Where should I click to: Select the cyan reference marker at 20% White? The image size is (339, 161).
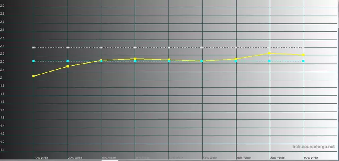click(67, 61)
